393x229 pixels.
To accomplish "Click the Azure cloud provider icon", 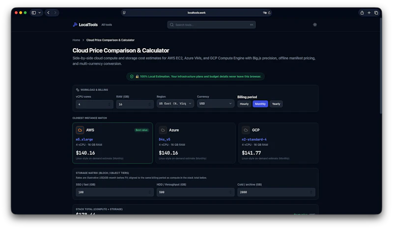I will tap(163, 130).
